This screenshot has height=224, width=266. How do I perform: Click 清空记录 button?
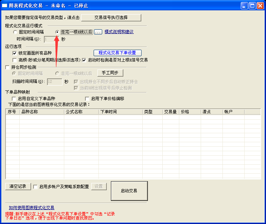pyautogui.click(x=18, y=186)
